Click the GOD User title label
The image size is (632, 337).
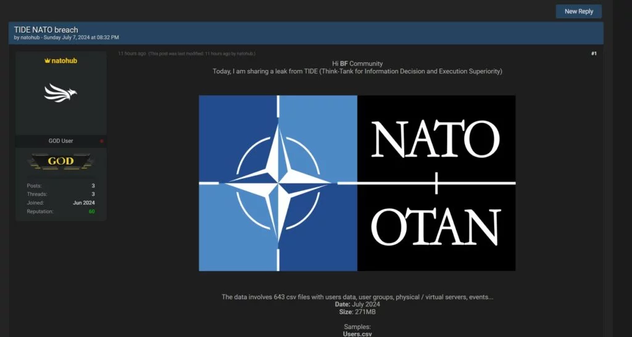[60, 141]
